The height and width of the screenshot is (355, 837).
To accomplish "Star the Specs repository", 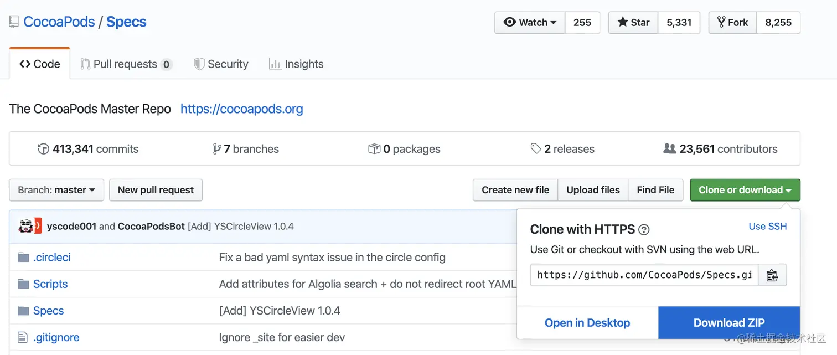I will (633, 23).
